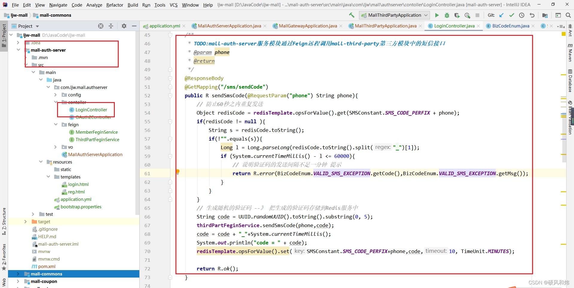Open the File menu
Image resolution: width=574 pixels, height=288 pixels.
[15, 5]
